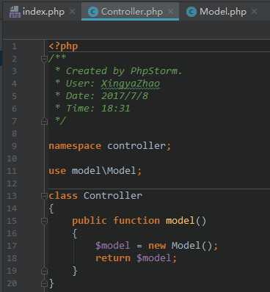Viewport: 270px width, 292px height.
Task: Click the 'new' keyword
Action: [157, 246]
